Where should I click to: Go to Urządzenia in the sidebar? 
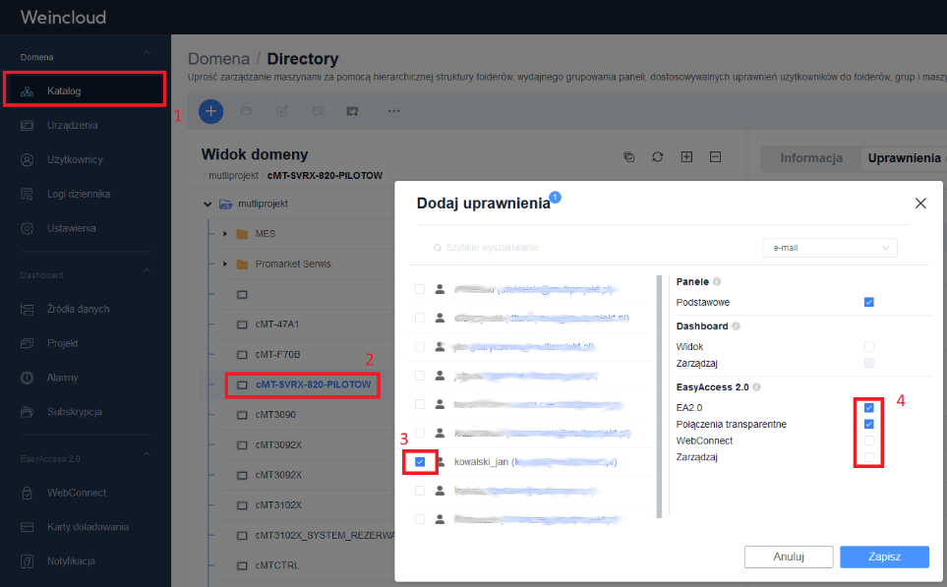click(x=72, y=125)
